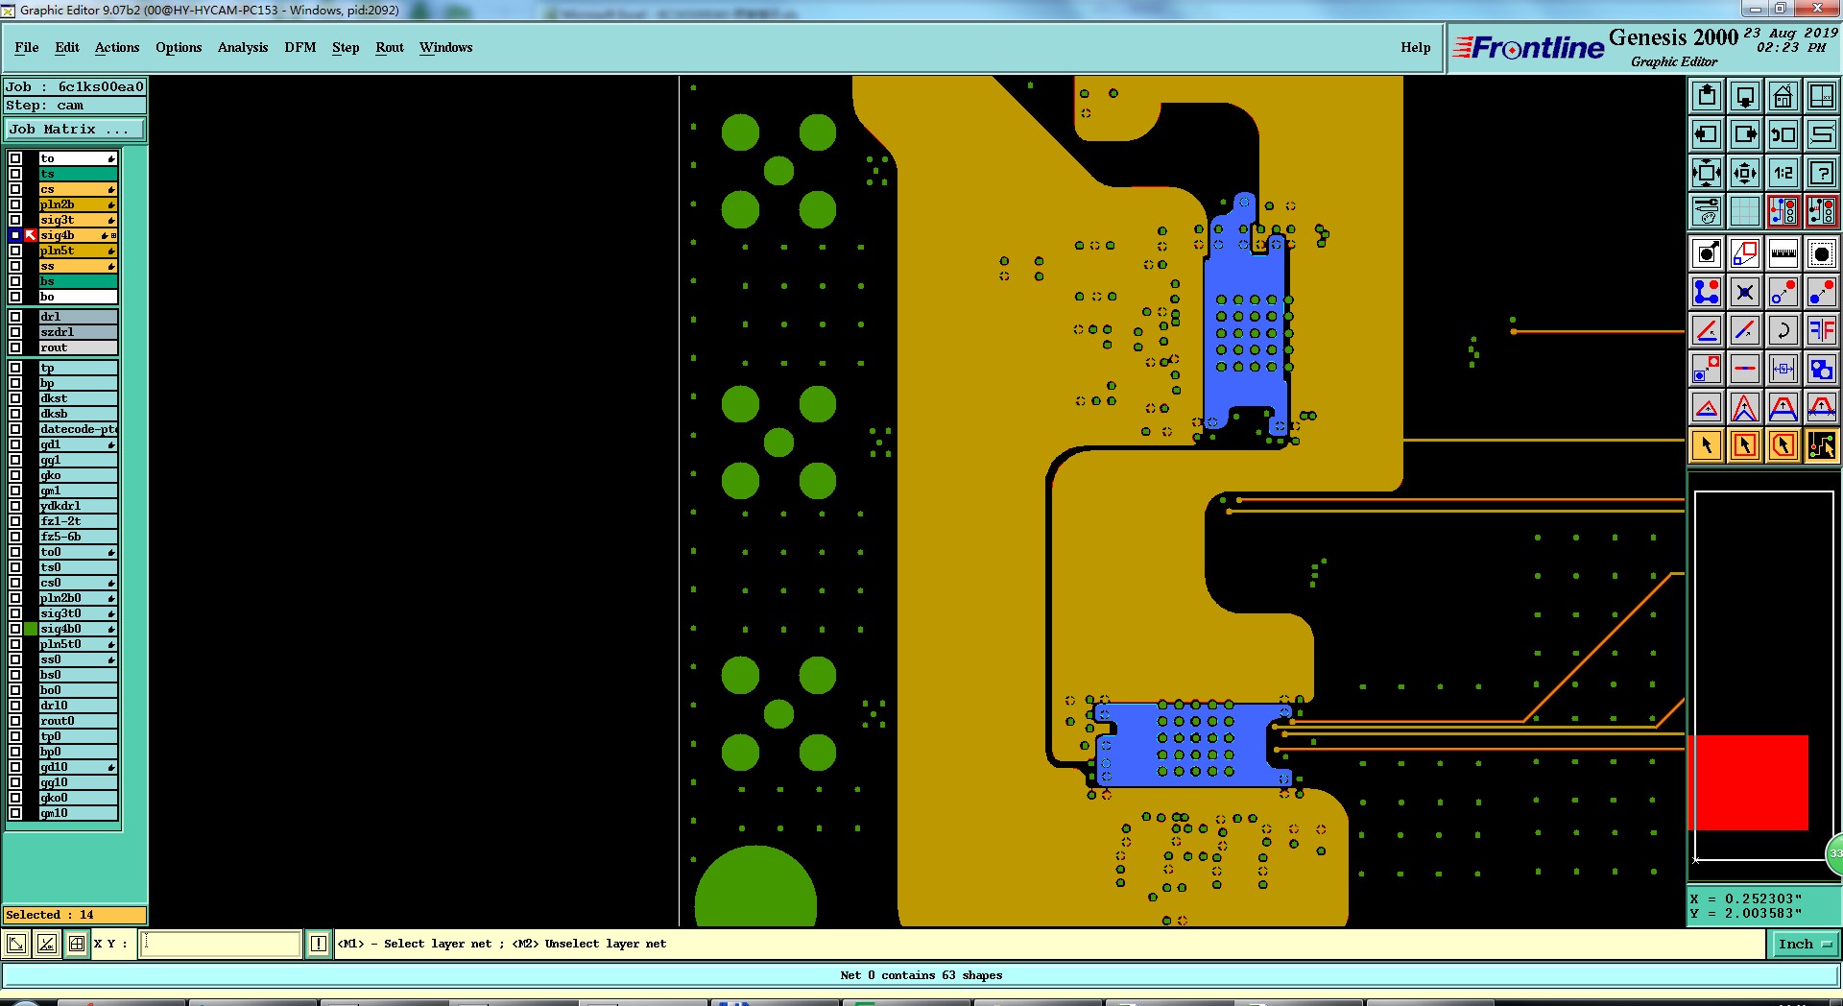Click the 'Selected : 14' status label

[x=75, y=915]
